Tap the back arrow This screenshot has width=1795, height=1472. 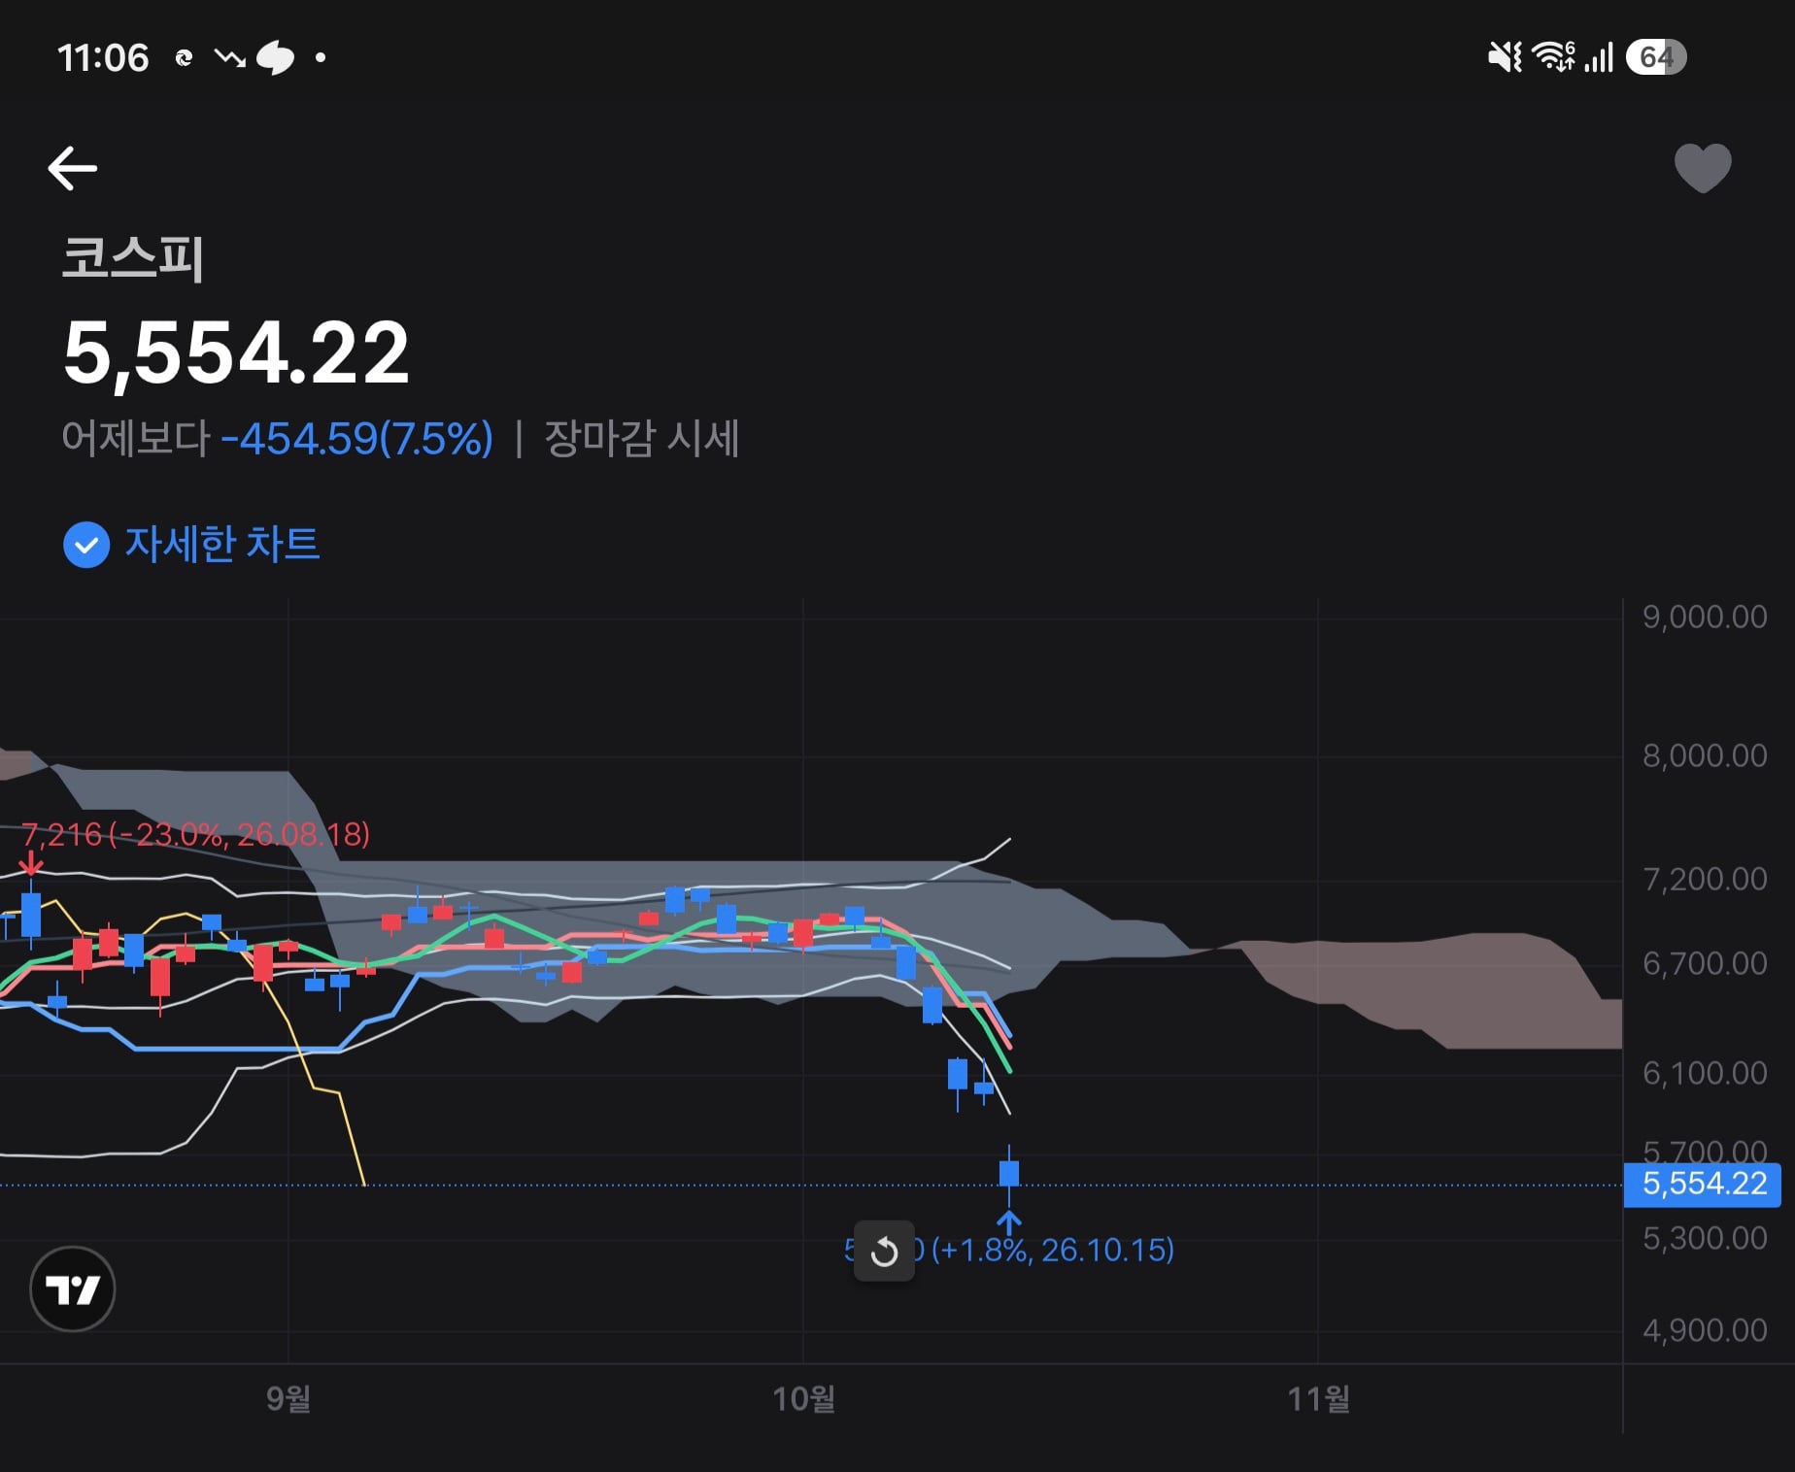coord(73,168)
